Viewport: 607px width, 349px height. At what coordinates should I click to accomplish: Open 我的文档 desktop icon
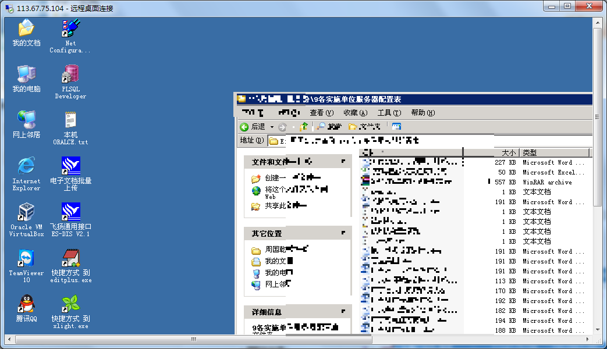26,33
